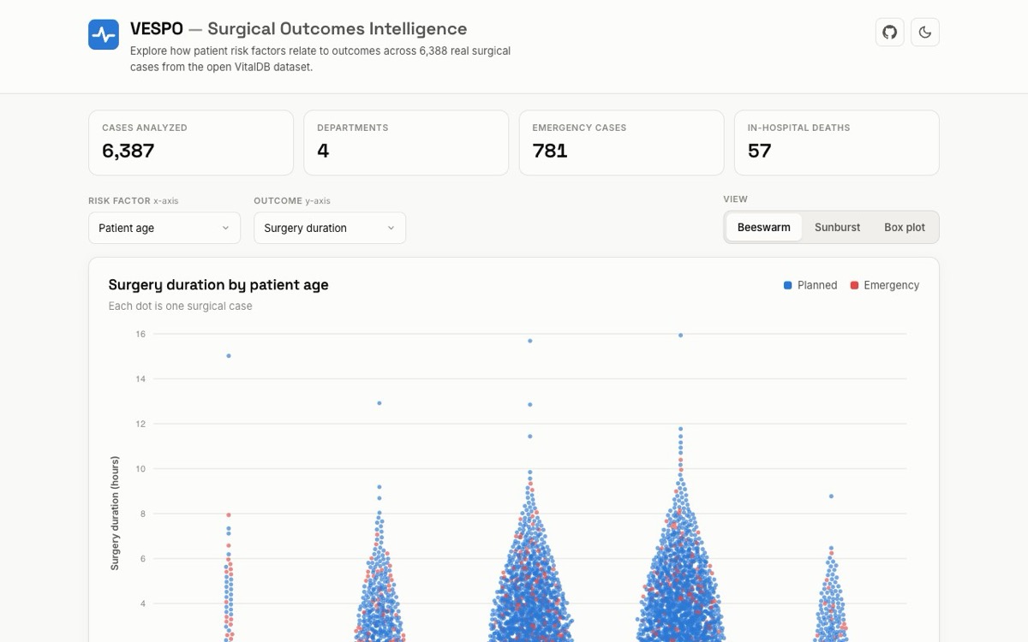Switch to the Sunburst view
The image size is (1028, 642).
coord(837,228)
